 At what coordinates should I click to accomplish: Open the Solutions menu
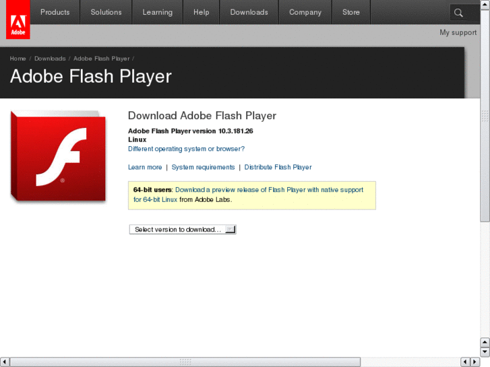tap(106, 12)
